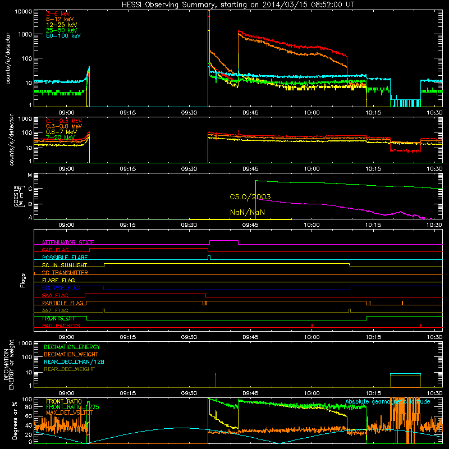449x449 pixels.
Task: Select the SC_IN_SUNLIGHT flag label
Action: coord(65,265)
